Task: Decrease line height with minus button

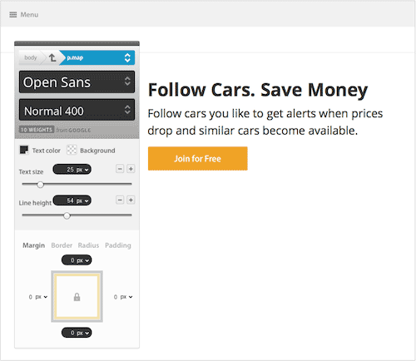Action: click(120, 200)
